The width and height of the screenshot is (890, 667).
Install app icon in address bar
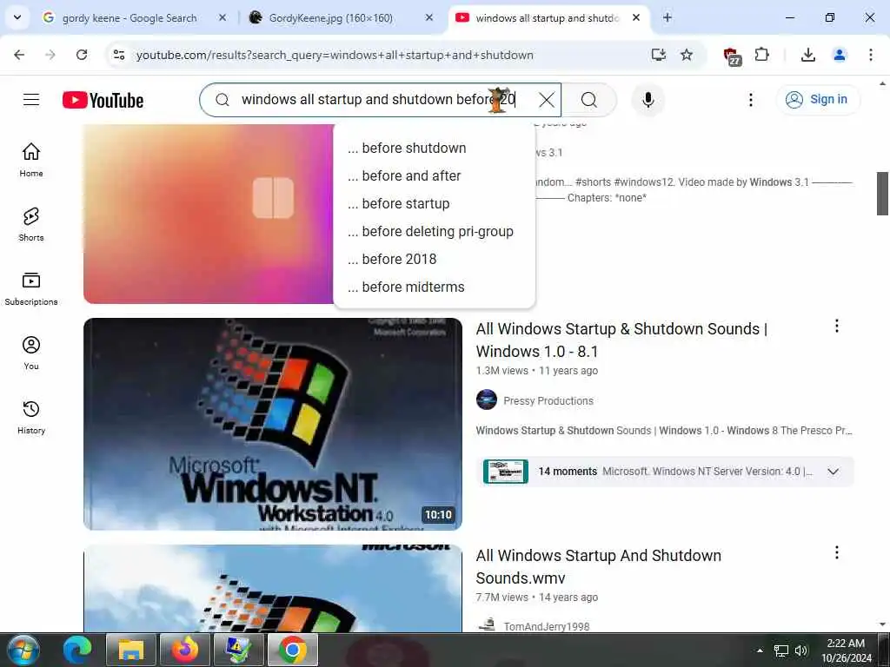(x=659, y=55)
